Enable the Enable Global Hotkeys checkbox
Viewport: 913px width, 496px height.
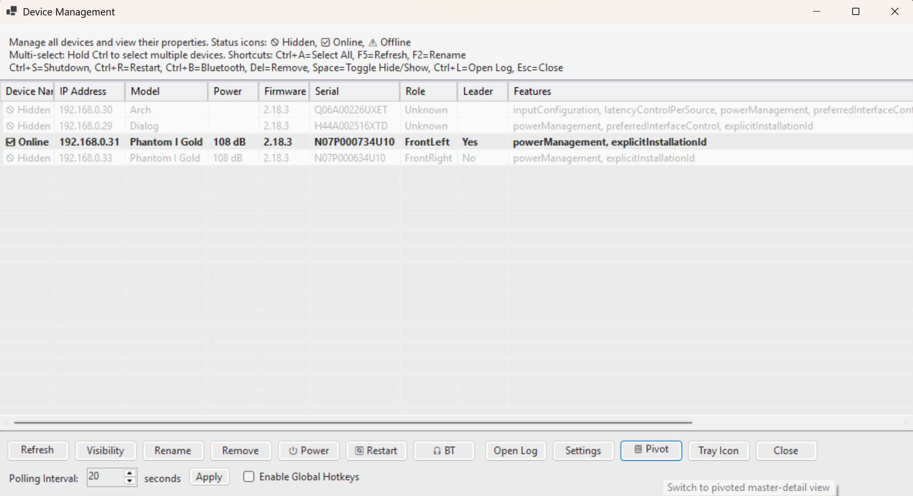point(249,477)
